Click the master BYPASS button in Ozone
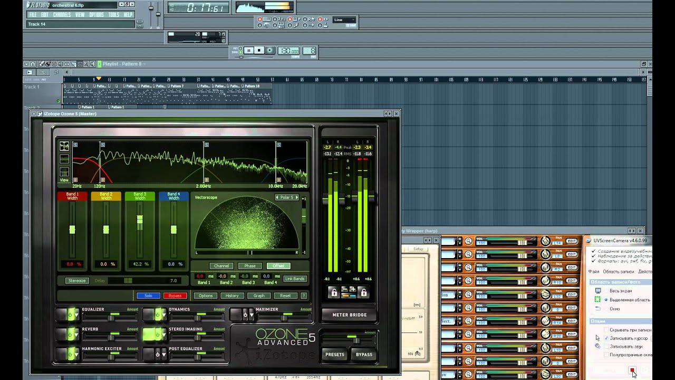 click(x=364, y=355)
